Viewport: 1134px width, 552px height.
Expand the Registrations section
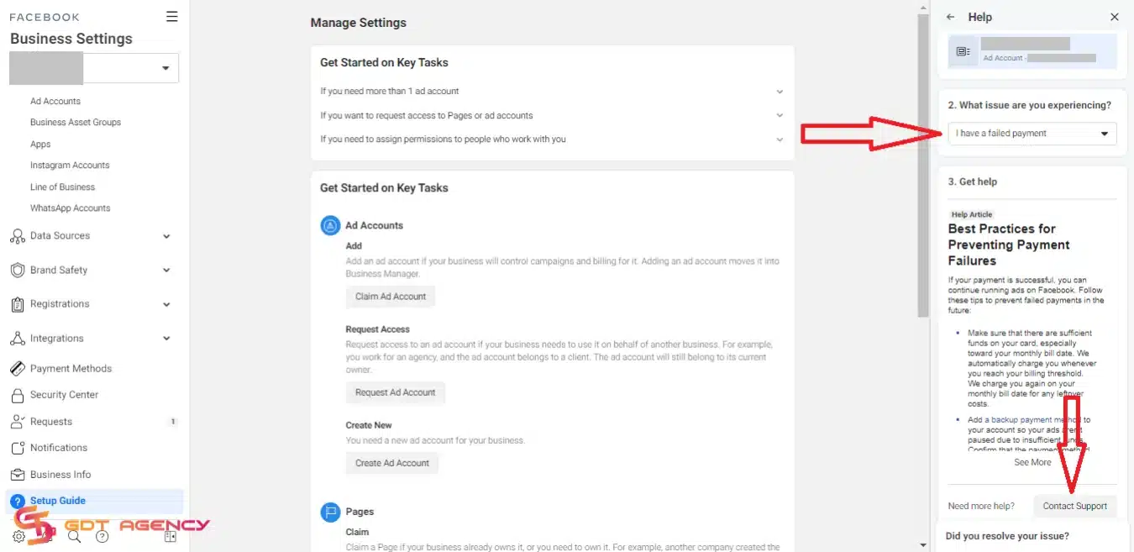tap(166, 304)
